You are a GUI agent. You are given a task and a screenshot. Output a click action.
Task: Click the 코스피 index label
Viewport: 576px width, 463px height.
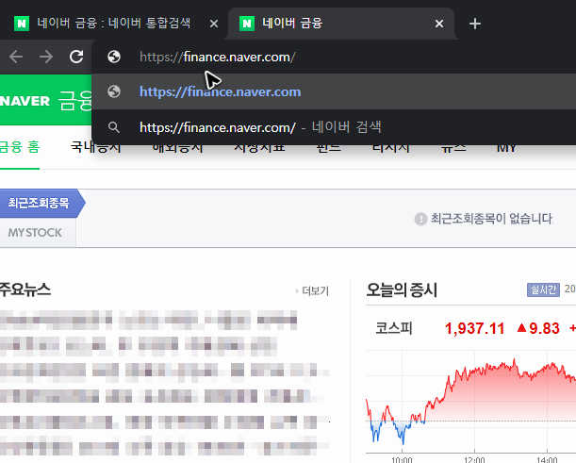[394, 328]
